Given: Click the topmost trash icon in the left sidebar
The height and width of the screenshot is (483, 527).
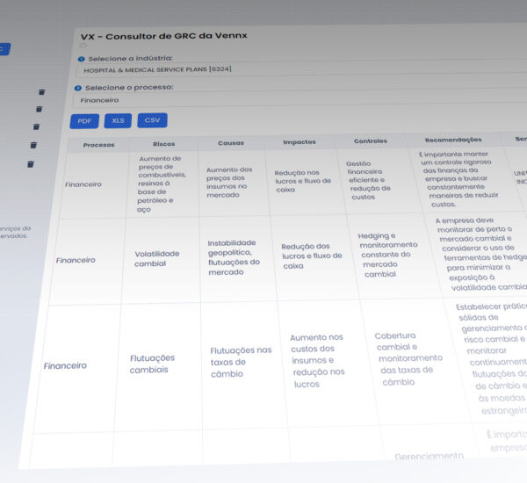Looking at the screenshot, I should click(x=41, y=92).
